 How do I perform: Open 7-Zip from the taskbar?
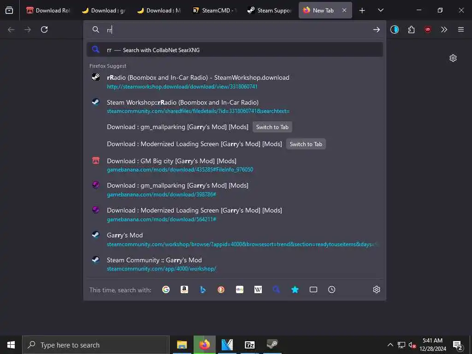coord(249,345)
